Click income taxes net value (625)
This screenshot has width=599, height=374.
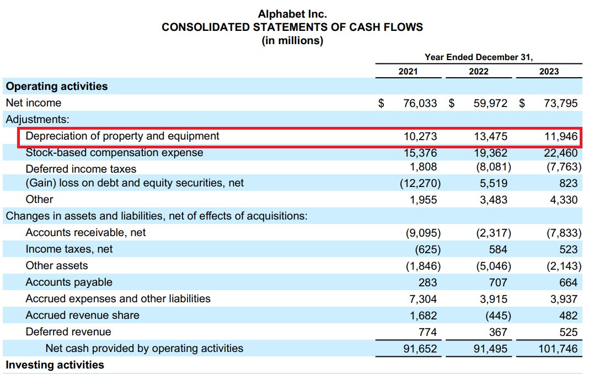(x=428, y=249)
